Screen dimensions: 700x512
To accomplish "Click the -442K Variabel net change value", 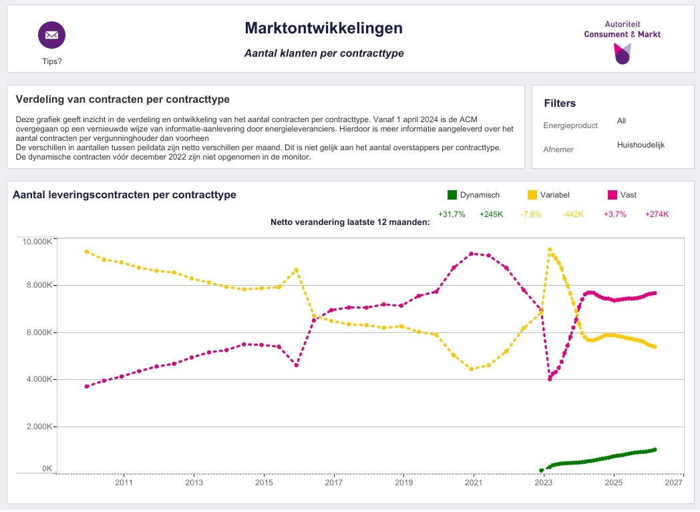I will point(573,214).
